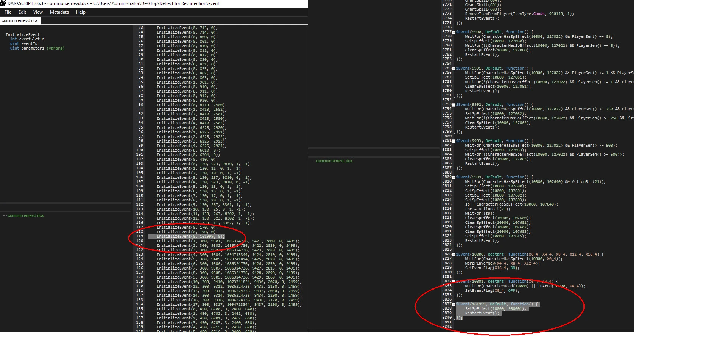Click 'uint parameters (vararg)' in the docs panel
The width and height of the screenshot is (703, 347).
(37, 48)
